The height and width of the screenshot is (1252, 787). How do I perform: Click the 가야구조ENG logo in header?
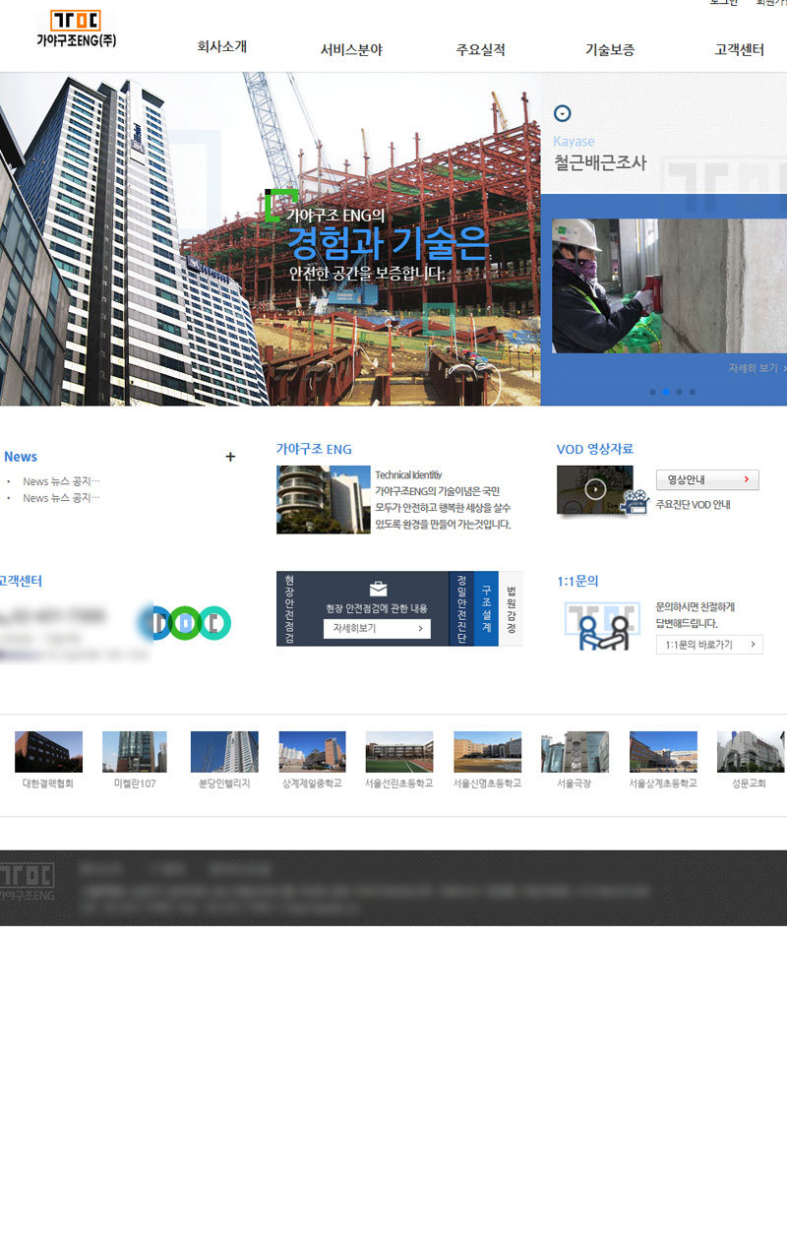76,29
